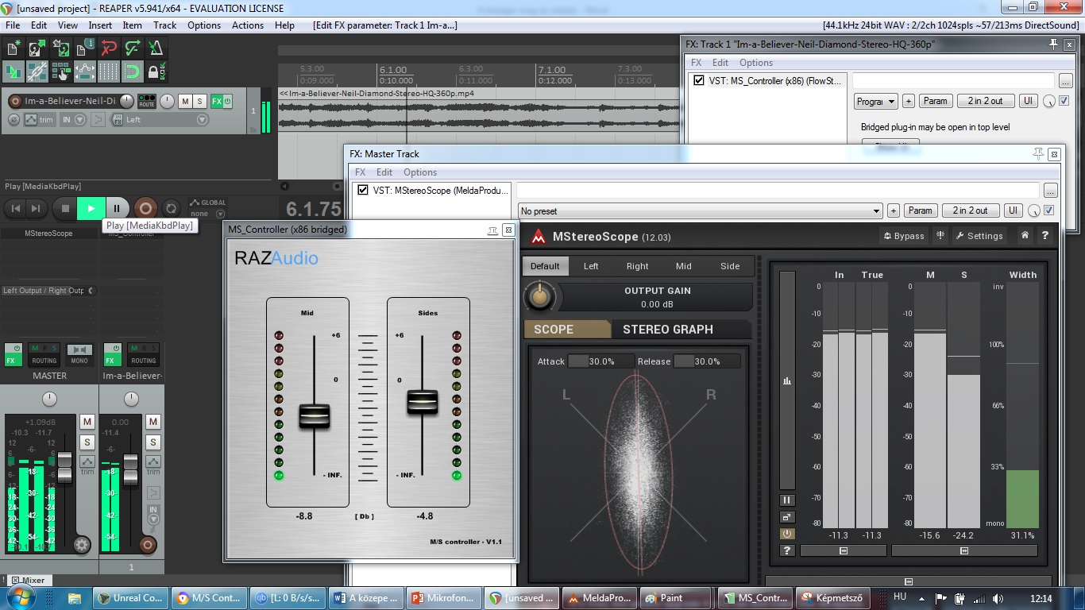Click the Bypass button in MStereoScope
This screenshot has width=1085, height=610.
coord(903,236)
